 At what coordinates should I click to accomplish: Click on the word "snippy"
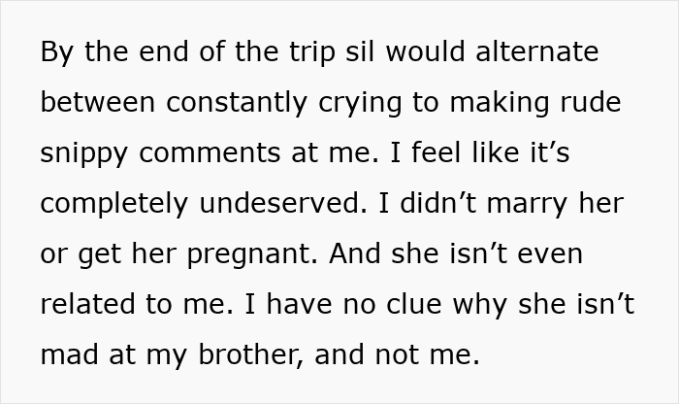pyautogui.click(x=84, y=154)
